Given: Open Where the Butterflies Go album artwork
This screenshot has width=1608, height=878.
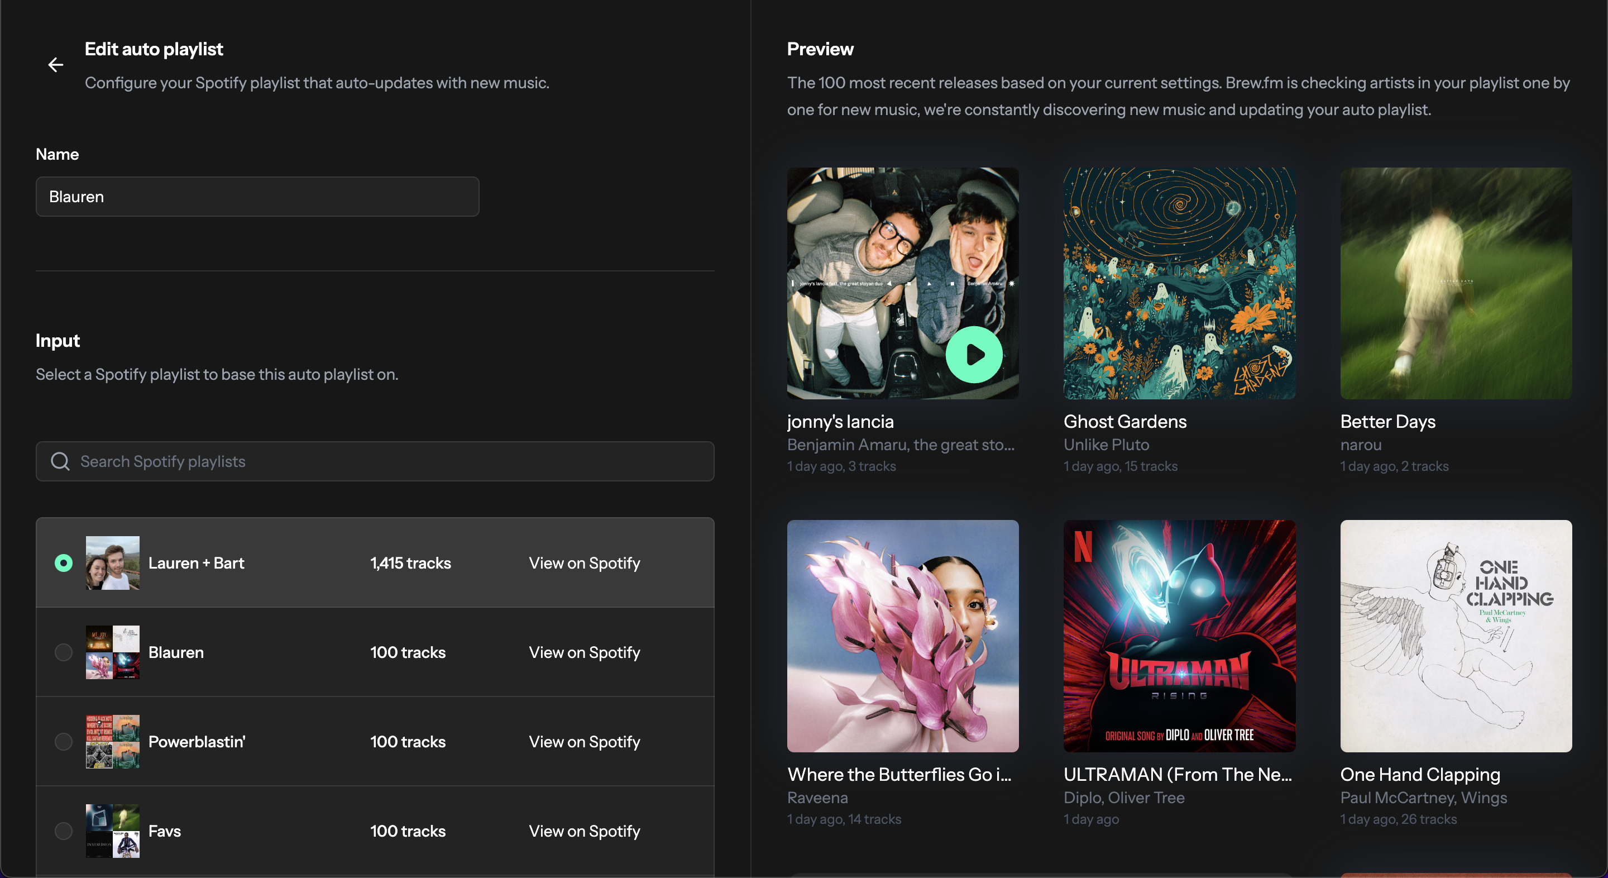Looking at the screenshot, I should tap(903, 636).
